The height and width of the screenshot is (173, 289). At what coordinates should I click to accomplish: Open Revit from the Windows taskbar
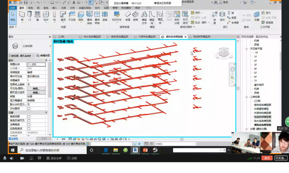(x=135, y=151)
